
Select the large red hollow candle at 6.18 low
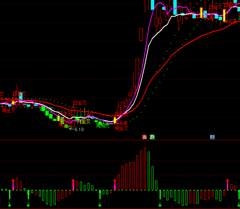(x=73, y=118)
